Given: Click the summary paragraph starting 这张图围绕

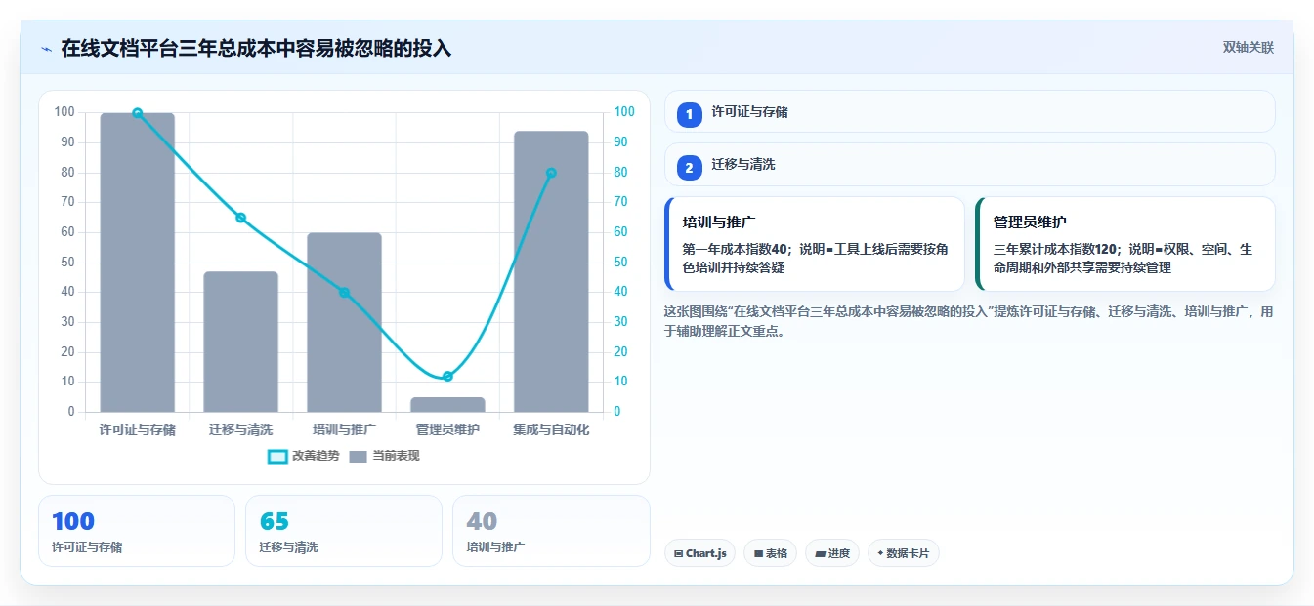Looking at the screenshot, I should pyautogui.click(x=968, y=321).
